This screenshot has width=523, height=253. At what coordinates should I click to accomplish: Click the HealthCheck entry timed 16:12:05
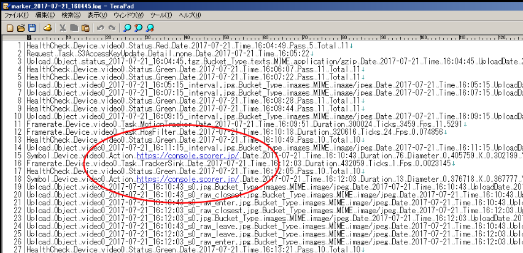tap(195, 171)
